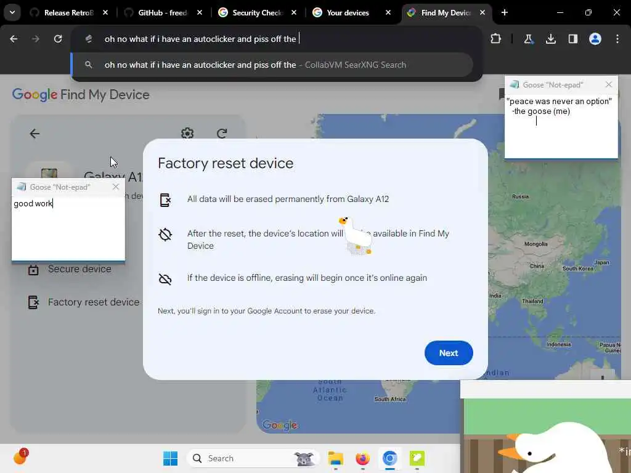The width and height of the screenshot is (631, 473).
Task: Open the green app icon on taskbar
Action: [417, 458]
